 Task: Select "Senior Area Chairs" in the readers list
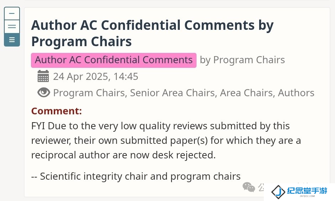click(x=172, y=93)
